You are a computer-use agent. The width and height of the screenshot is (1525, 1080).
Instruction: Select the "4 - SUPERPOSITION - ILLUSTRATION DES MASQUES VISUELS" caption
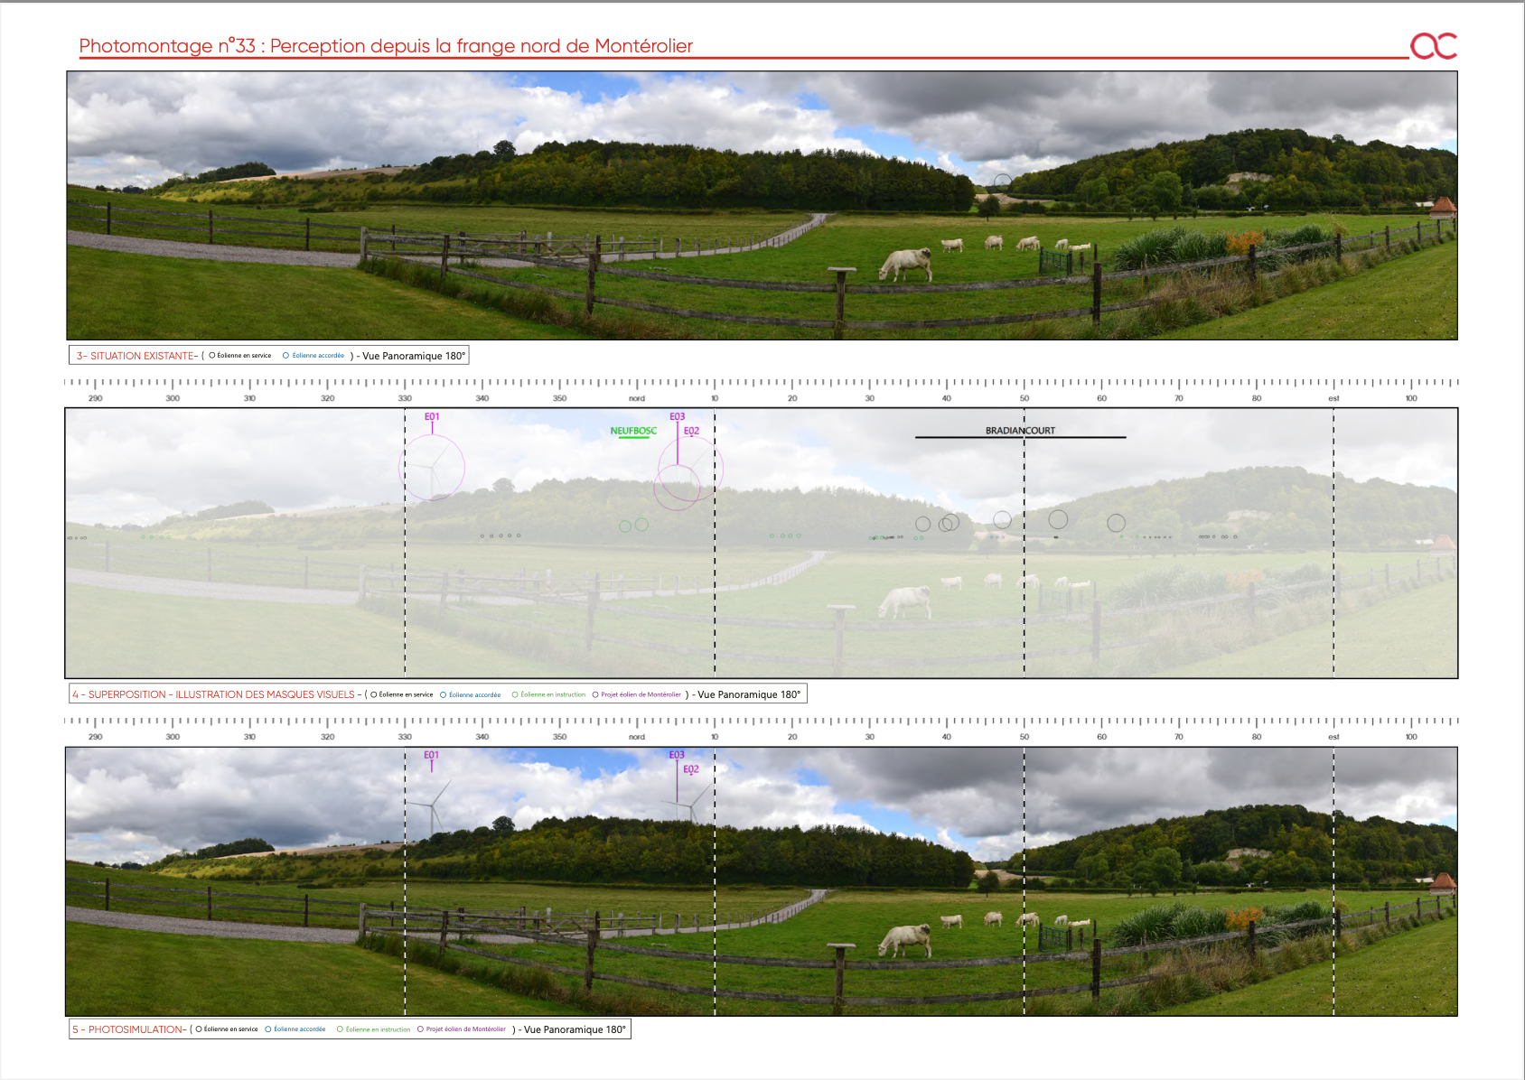tap(214, 694)
